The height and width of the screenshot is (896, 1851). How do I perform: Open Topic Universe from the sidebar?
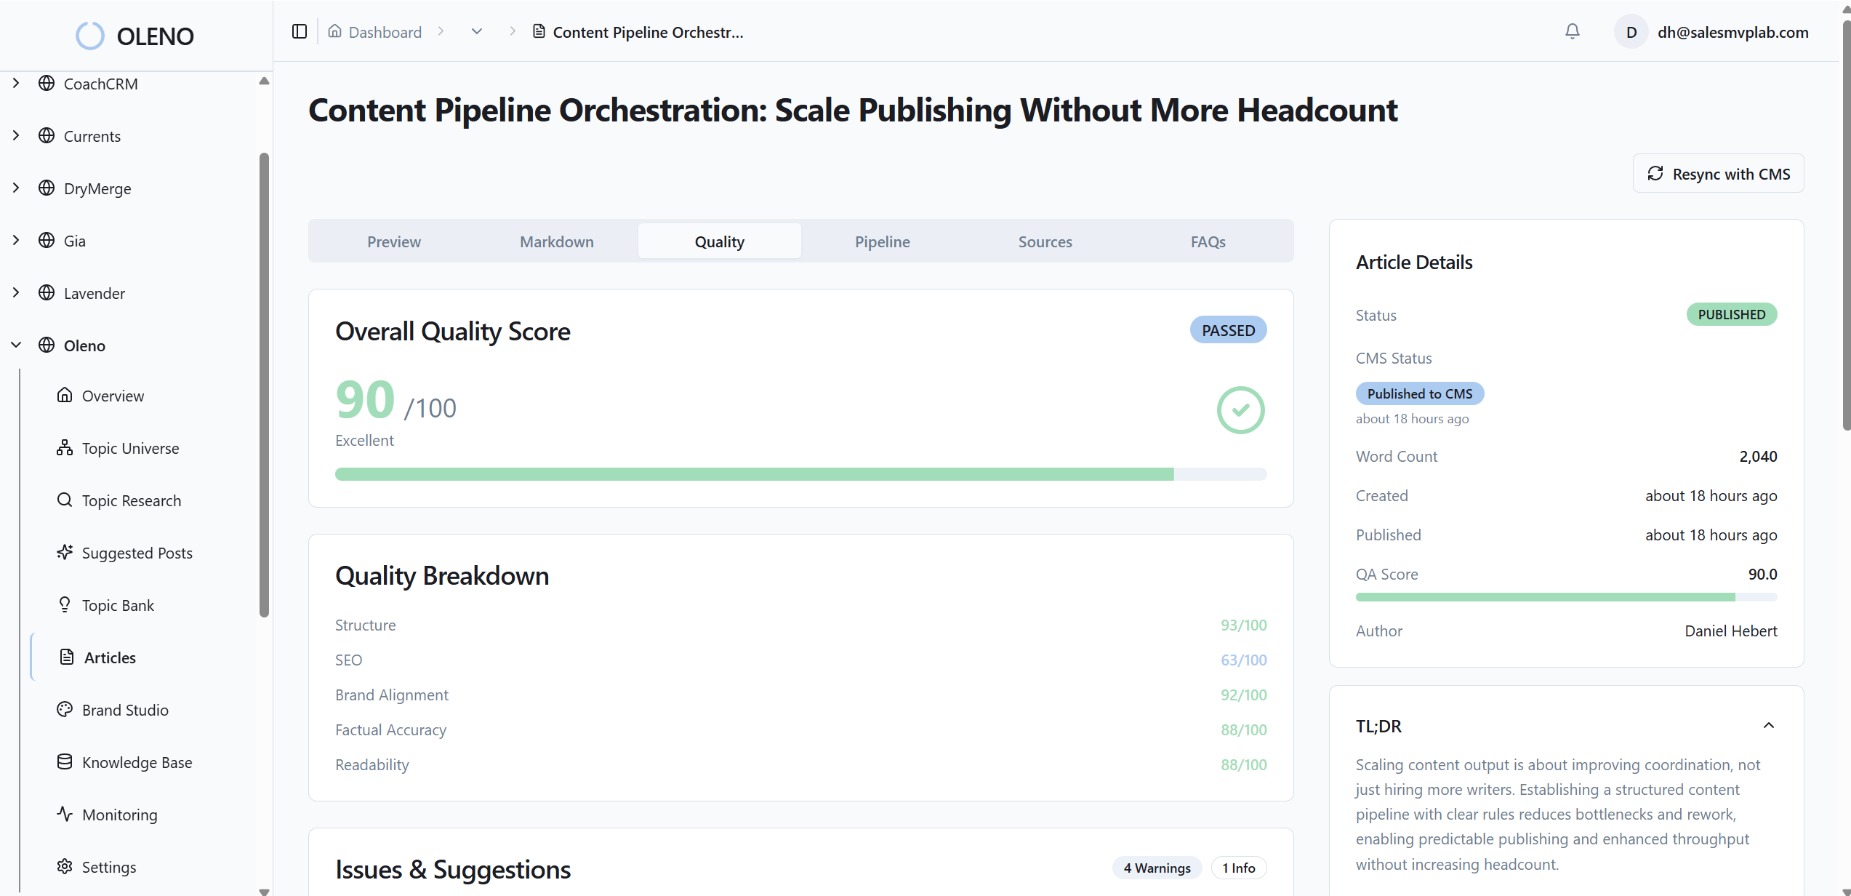[130, 448]
